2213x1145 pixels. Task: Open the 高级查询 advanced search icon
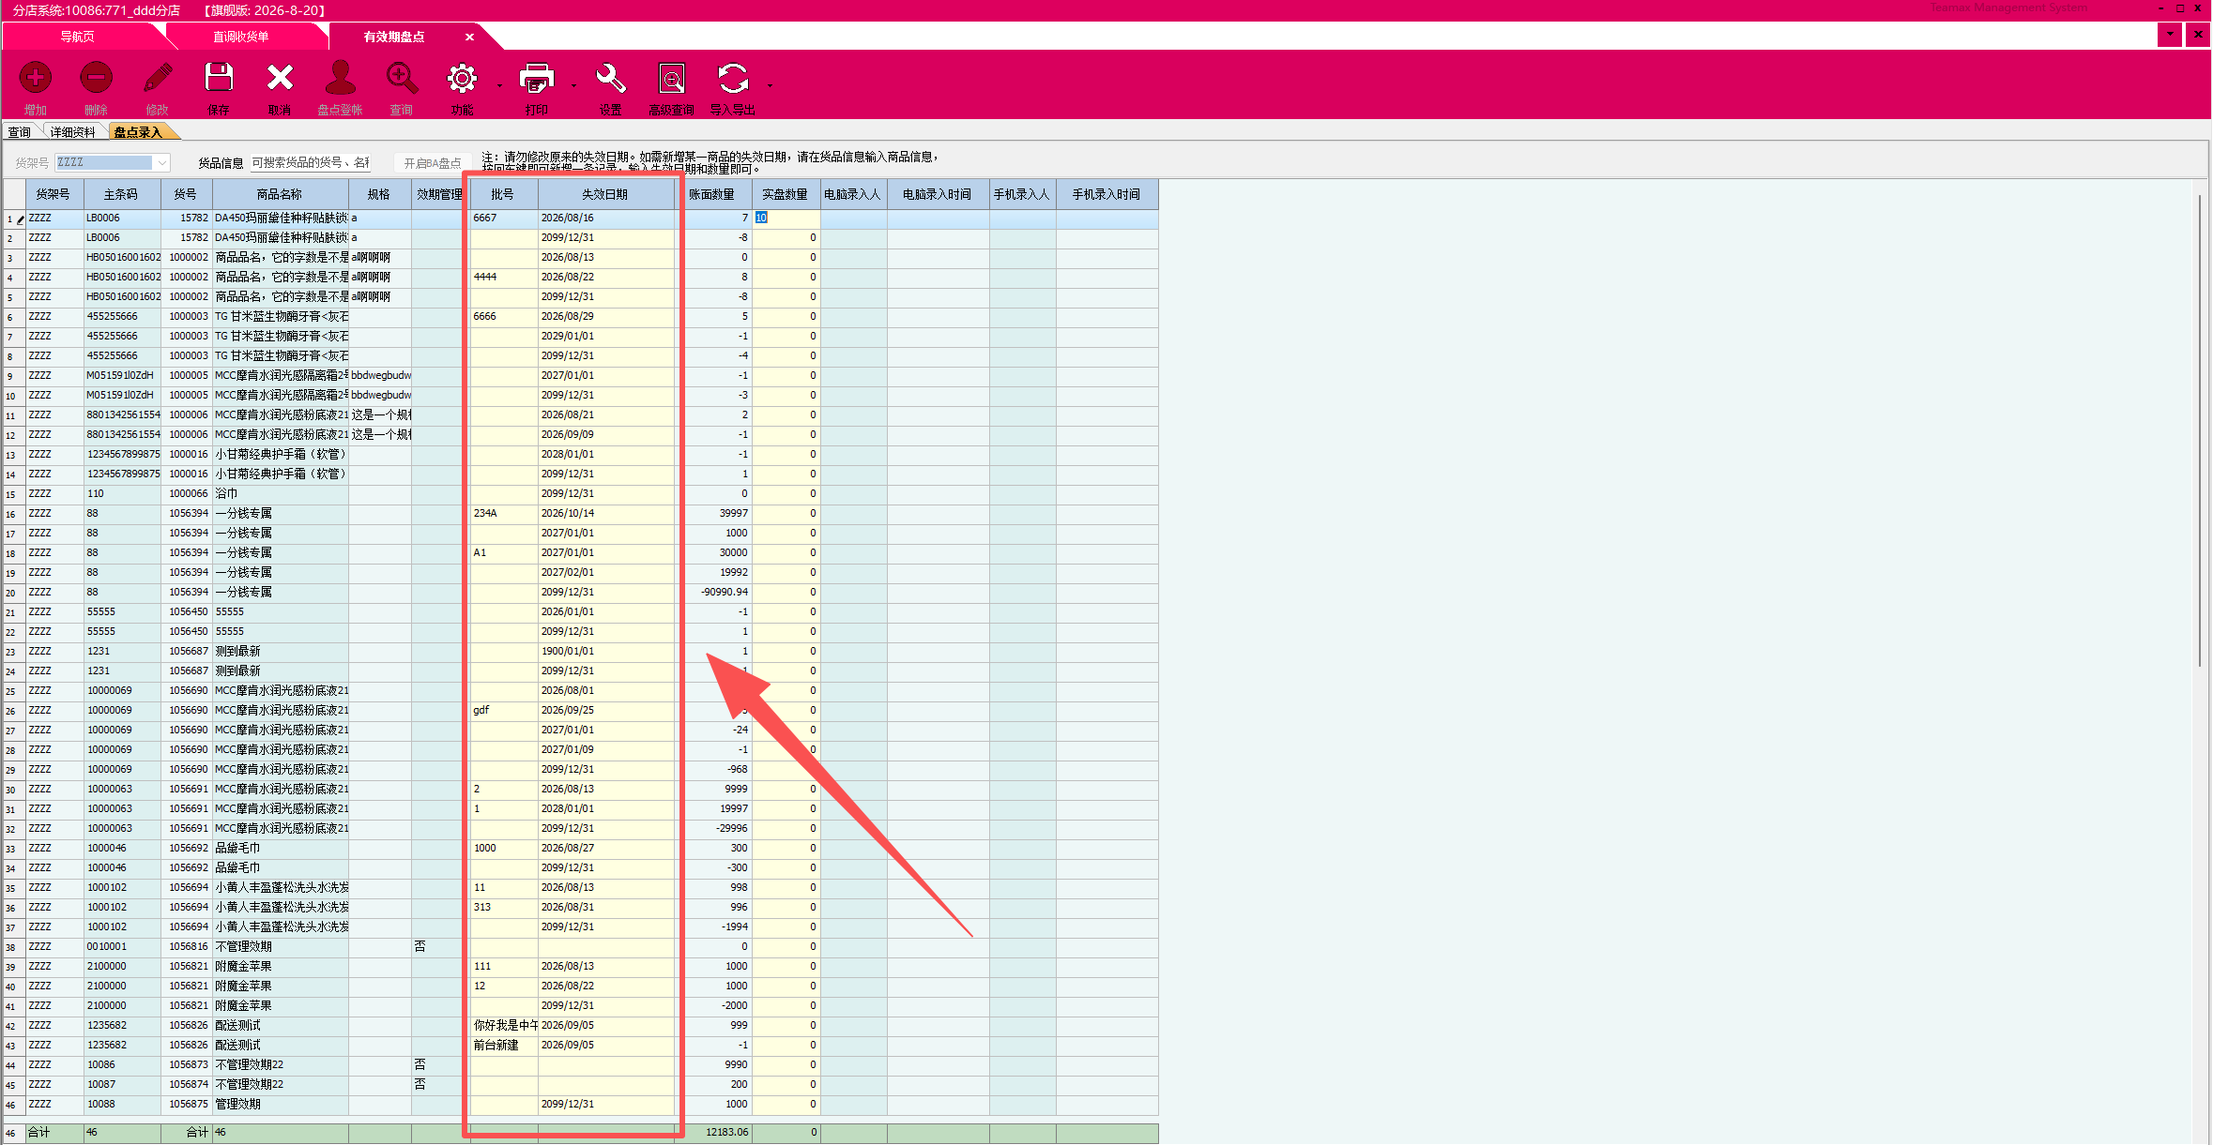tap(672, 78)
